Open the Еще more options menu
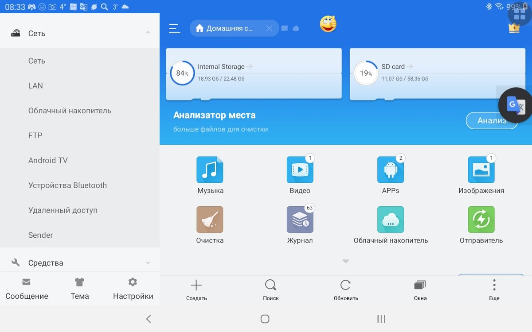This screenshot has height=332, width=532. pyautogui.click(x=494, y=290)
